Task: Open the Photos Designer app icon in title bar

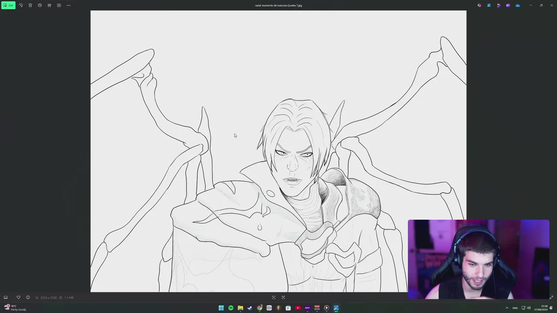Action: coord(489,5)
